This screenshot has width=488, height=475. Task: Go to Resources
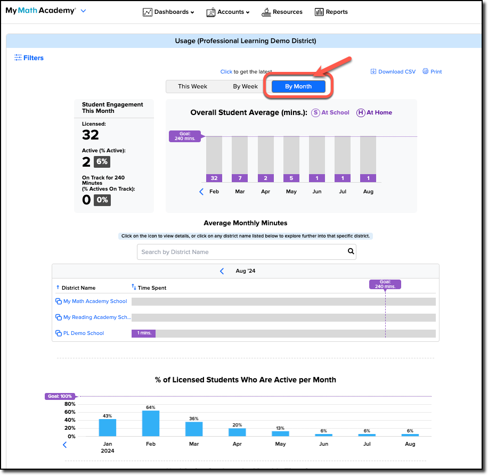(282, 12)
